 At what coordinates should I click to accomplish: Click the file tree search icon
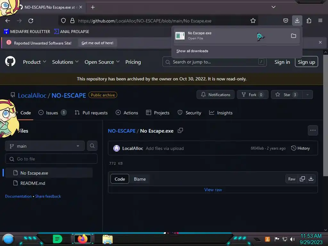tap(92, 146)
